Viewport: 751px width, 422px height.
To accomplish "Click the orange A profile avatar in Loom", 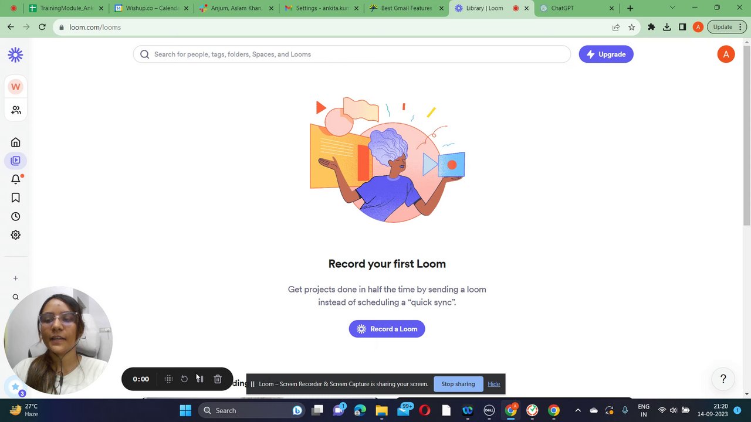I will (x=726, y=54).
